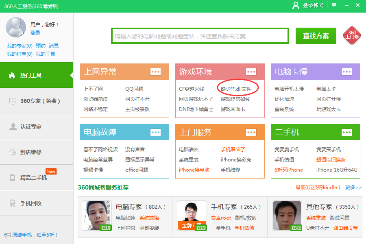Expand more items for 上网异常
The width and height of the screenshot is (366, 244).
click(156, 71)
